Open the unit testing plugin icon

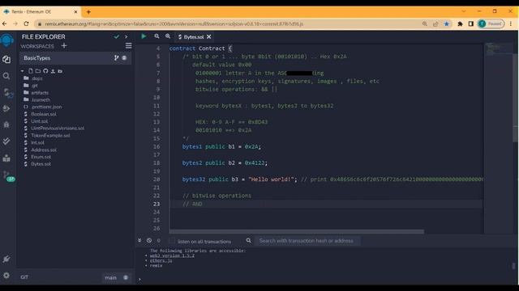[x=6, y=158]
